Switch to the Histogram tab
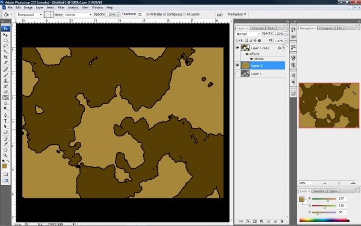 click(326, 28)
